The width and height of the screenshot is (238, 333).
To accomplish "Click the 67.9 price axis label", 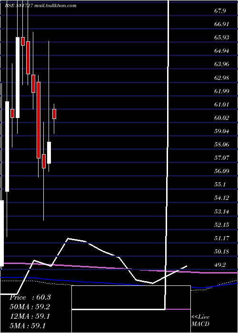I will point(220,11).
